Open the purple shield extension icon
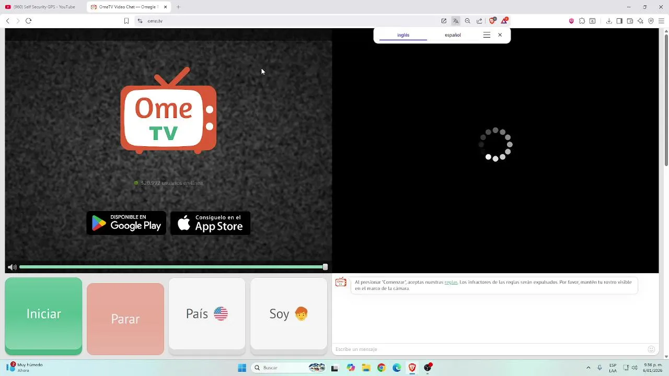Image resolution: width=669 pixels, height=376 pixels. point(571,21)
